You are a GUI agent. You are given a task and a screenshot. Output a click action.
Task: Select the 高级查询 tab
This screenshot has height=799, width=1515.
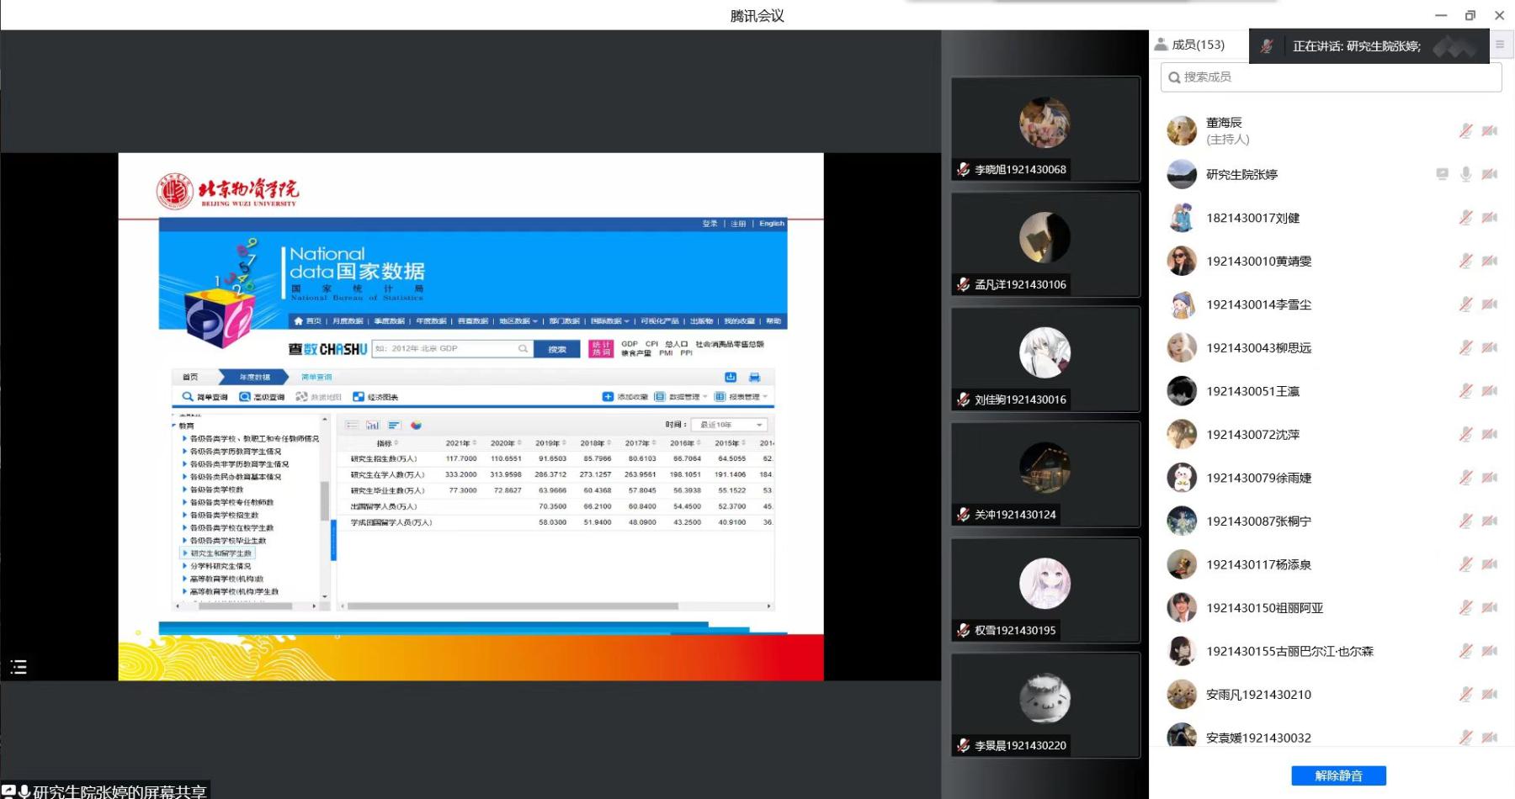pos(262,397)
